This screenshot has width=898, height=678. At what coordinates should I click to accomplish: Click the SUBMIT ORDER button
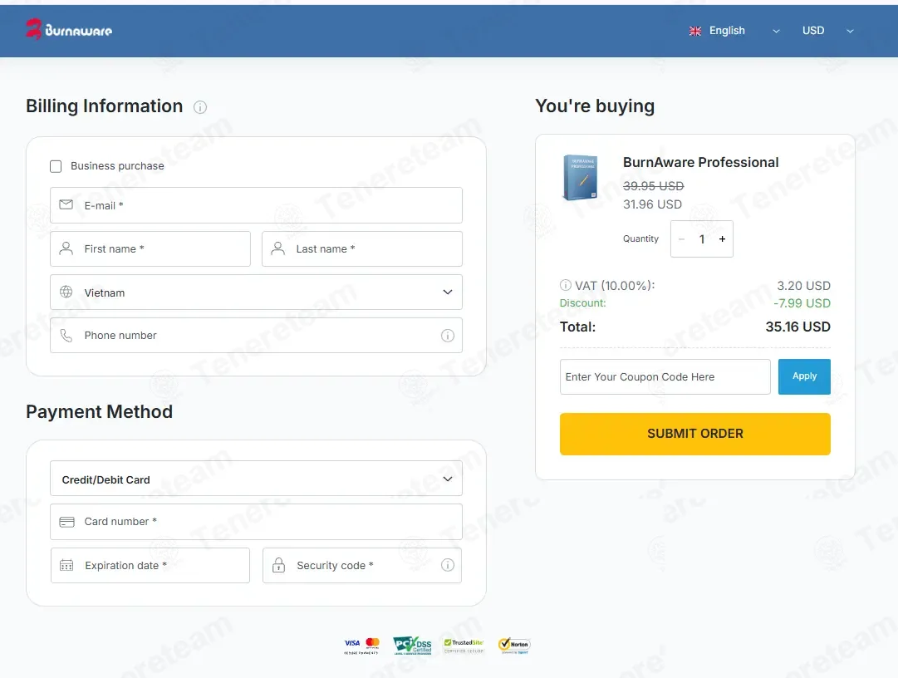[x=694, y=434]
